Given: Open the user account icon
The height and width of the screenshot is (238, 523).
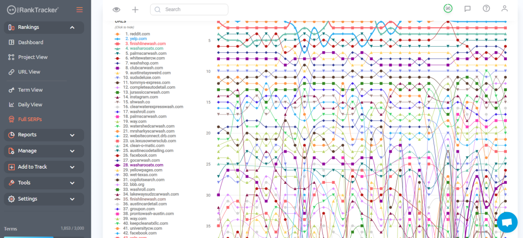Looking at the screenshot, I should click(505, 9).
